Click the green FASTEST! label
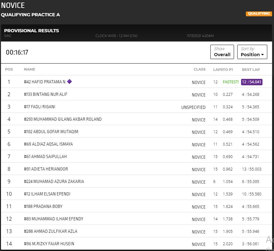This screenshot has height=251, width=274. click(231, 82)
